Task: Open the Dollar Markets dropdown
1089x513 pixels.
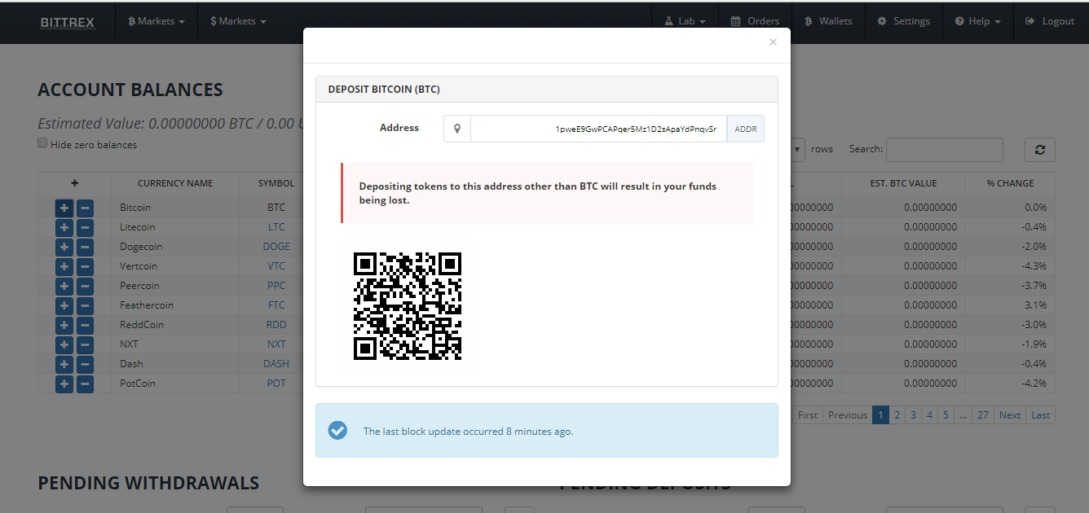Action: tap(238, 21)
